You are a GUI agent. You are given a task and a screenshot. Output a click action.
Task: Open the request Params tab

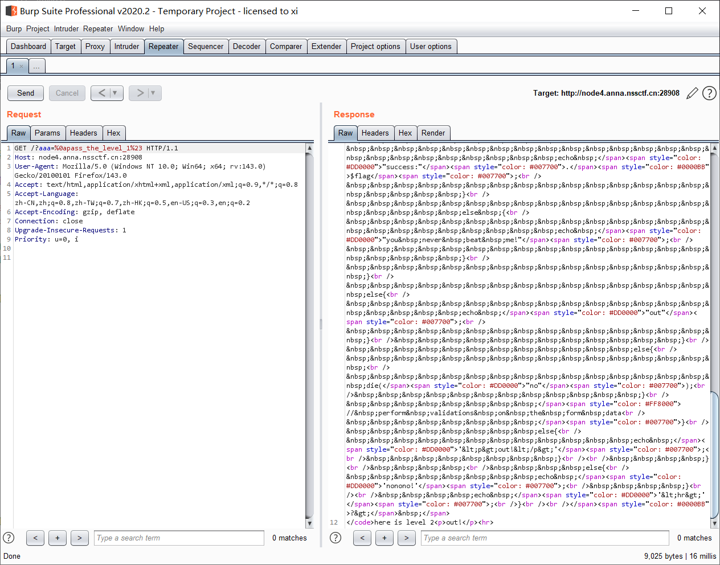(47, 133)
